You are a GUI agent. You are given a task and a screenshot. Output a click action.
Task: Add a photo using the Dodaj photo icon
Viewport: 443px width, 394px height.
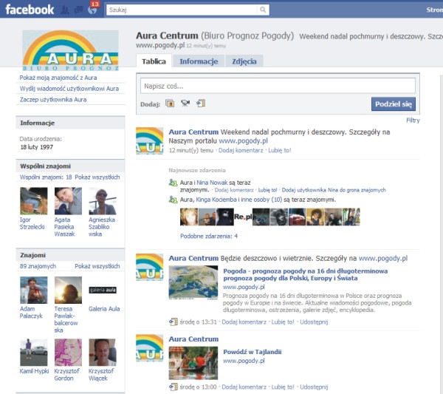tap(170, 103)
